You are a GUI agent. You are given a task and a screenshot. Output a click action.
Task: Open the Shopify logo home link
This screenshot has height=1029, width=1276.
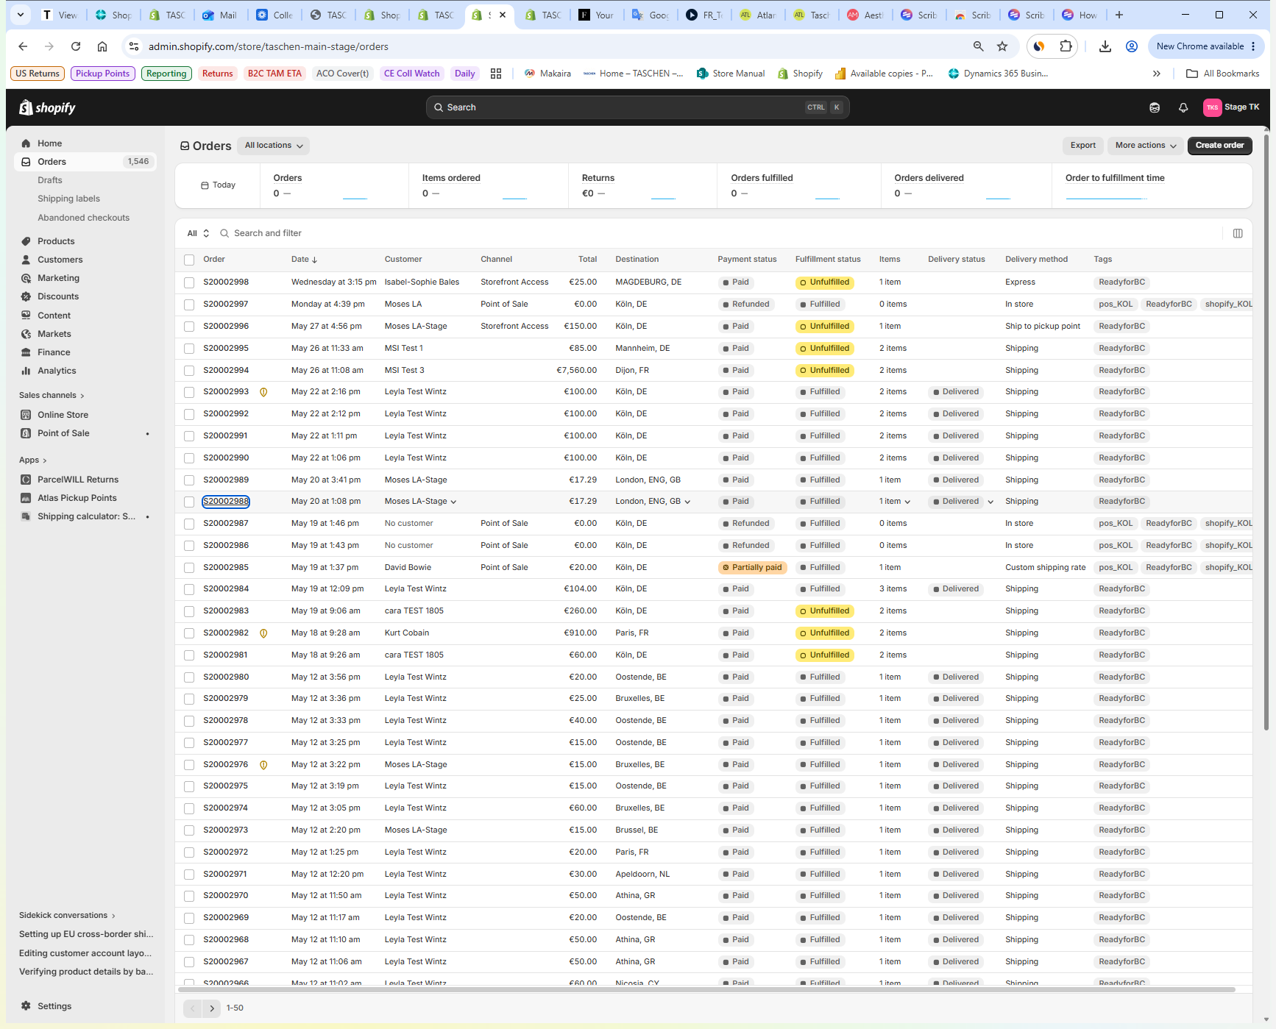point(47,107)
